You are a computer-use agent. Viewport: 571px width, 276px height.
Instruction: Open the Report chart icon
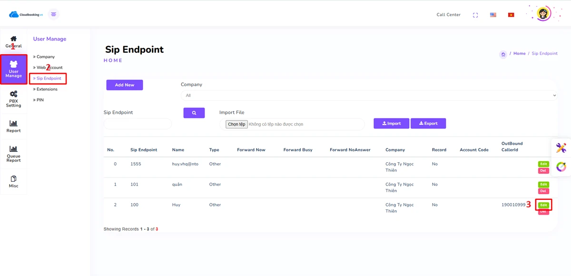13,124
